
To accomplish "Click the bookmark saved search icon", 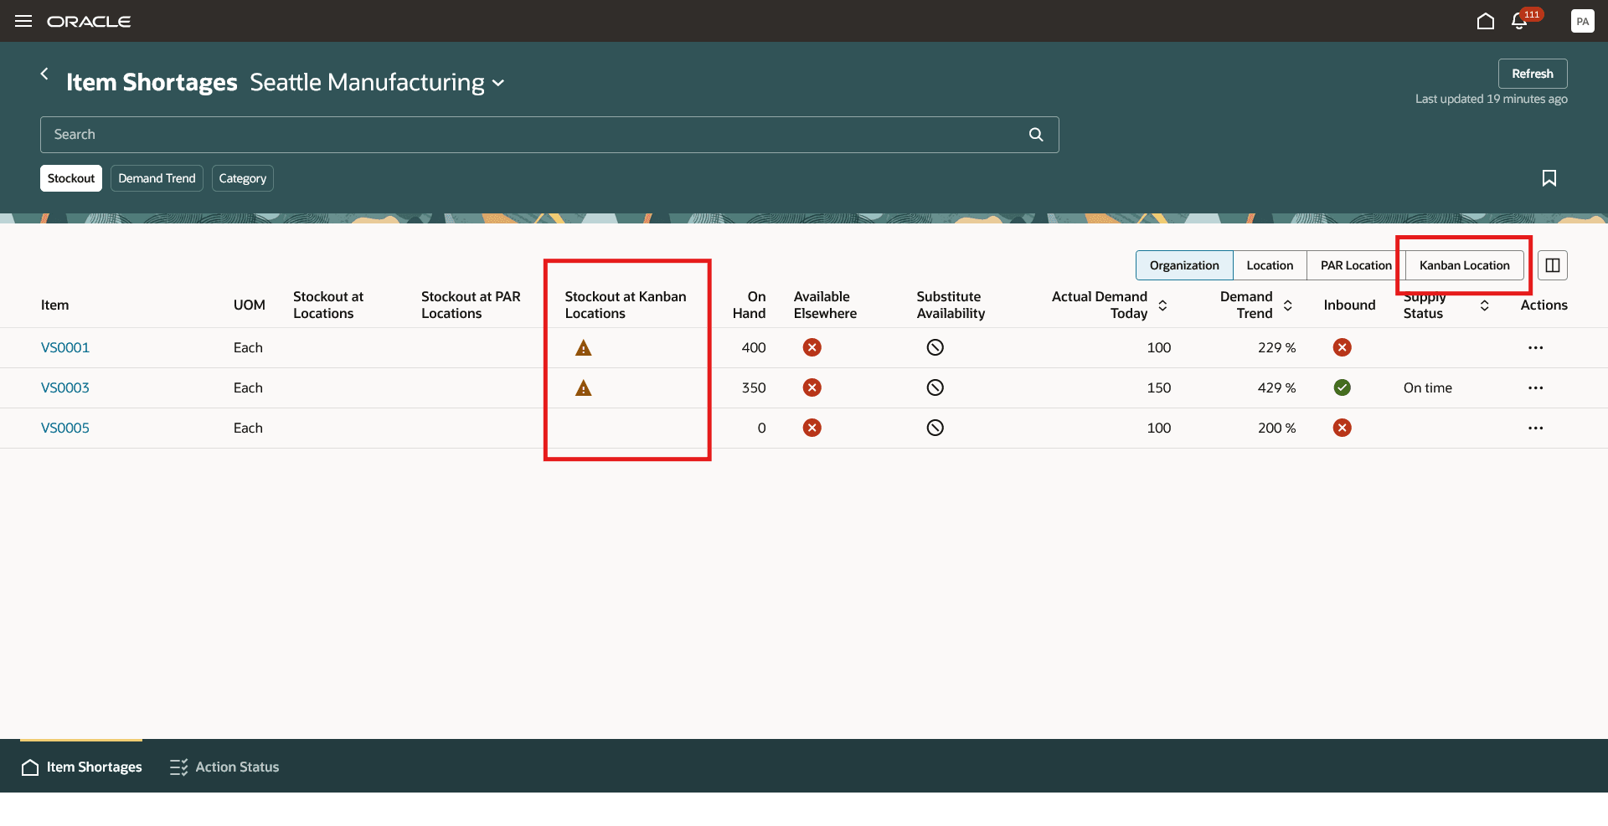I will pos(1549,178).
